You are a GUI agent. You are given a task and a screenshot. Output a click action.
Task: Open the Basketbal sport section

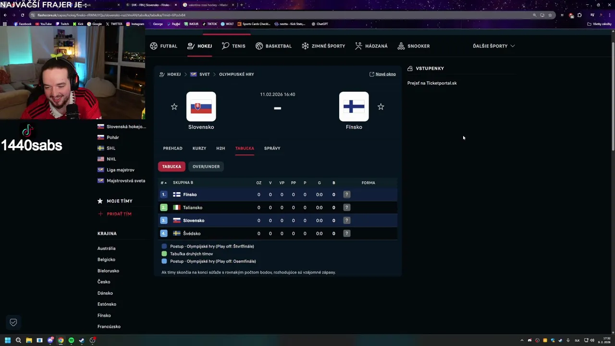[x=273, y=46]
